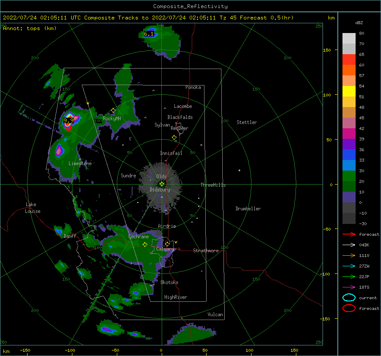Click the Composite_Reflectivity title
The height and width of the screenshot is (356, 381).
click(190, 6)
